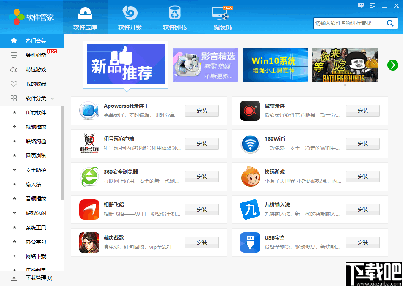403x286 pixels.
Task: Click the search input field
Action: (348, 23)
